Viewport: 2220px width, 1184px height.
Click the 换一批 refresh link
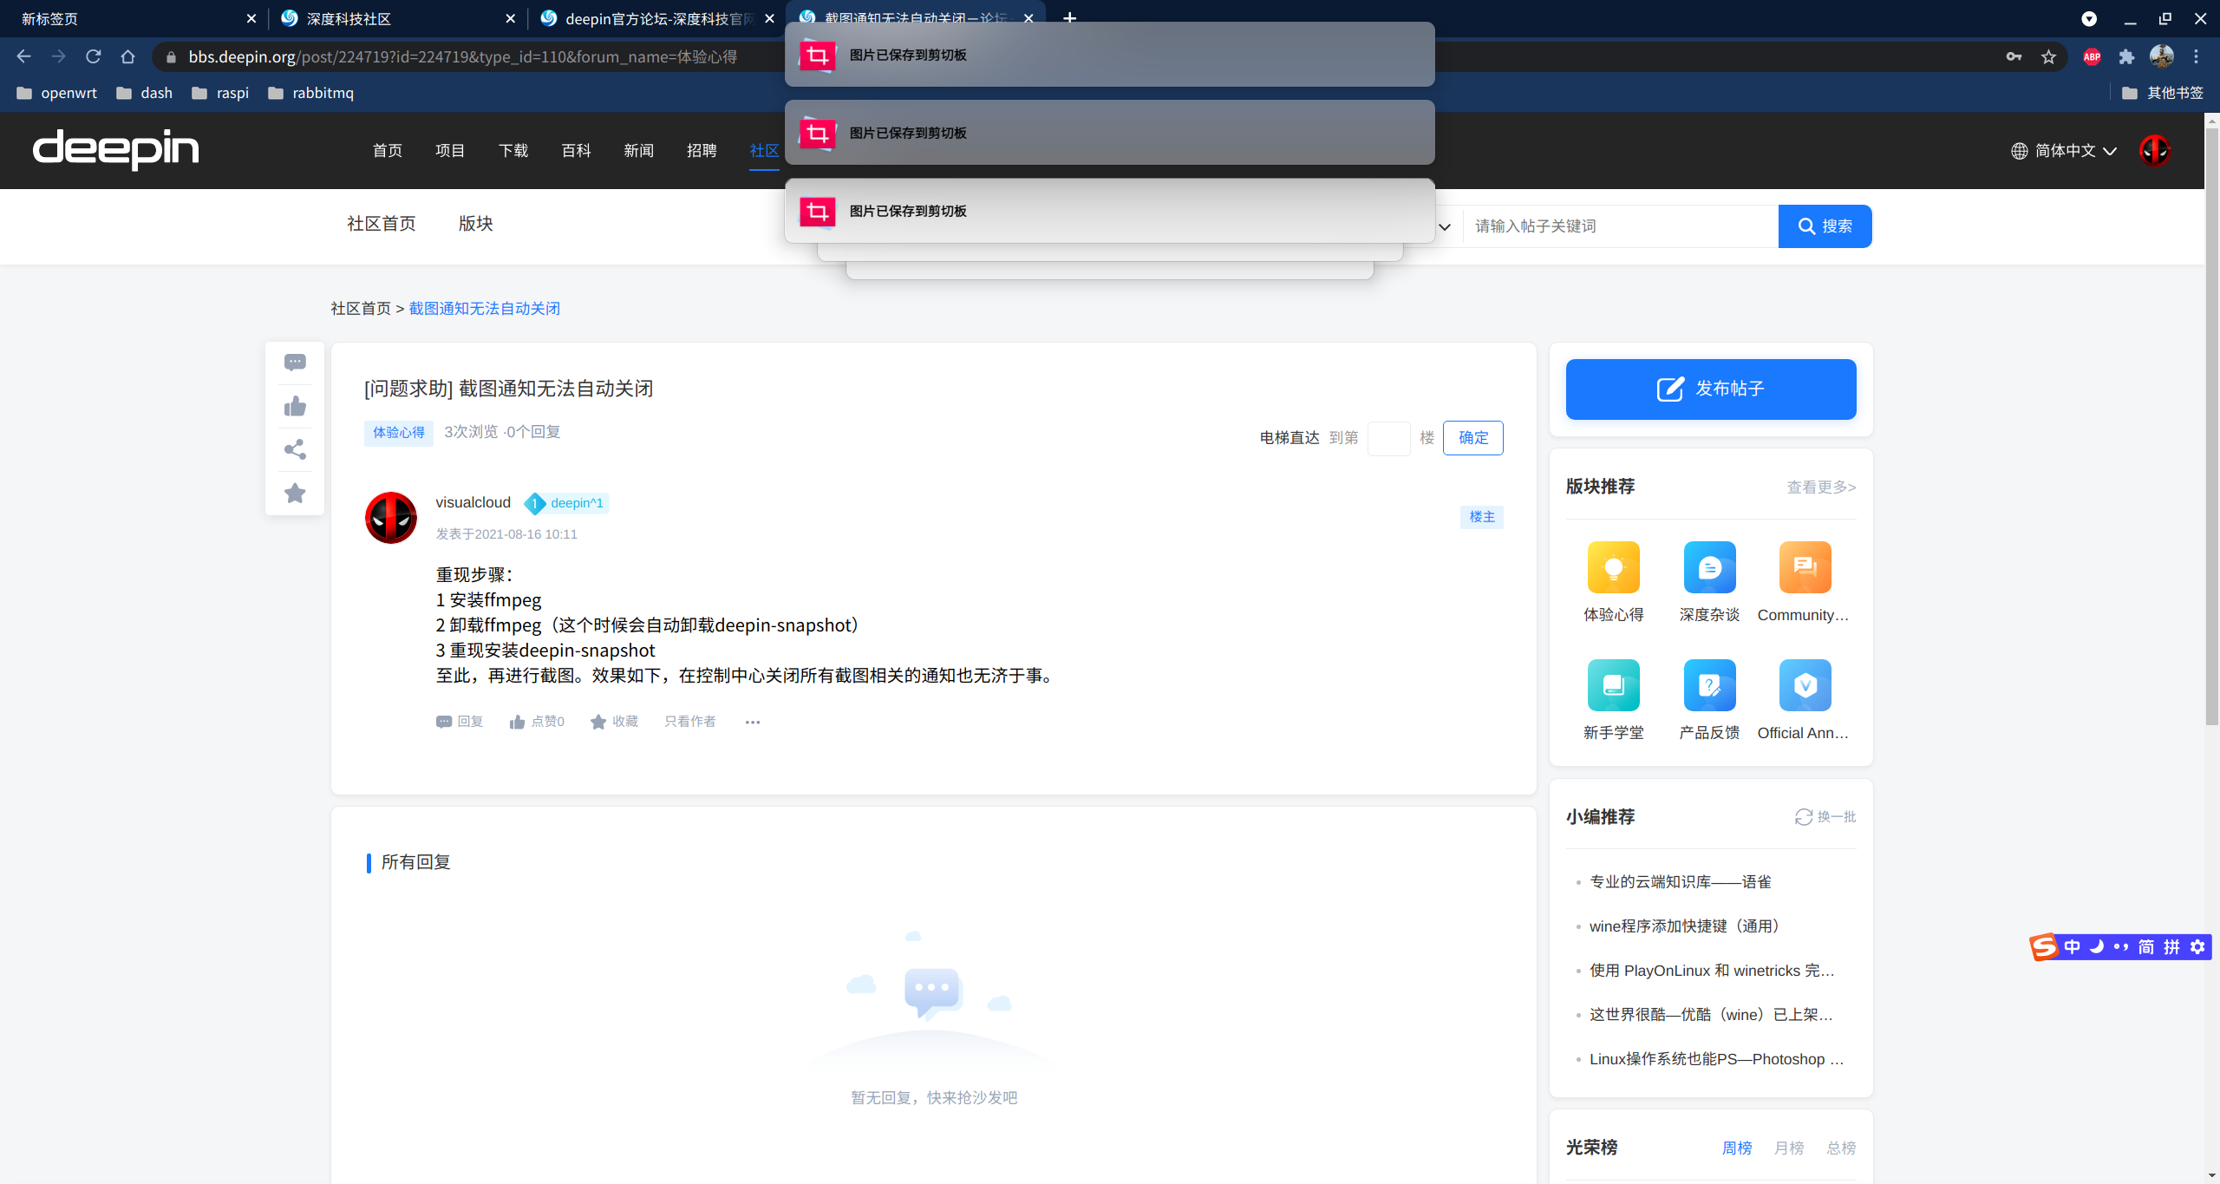1825,817
